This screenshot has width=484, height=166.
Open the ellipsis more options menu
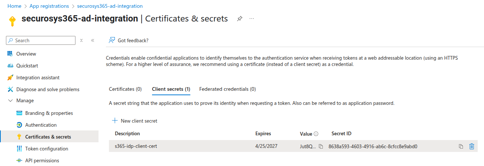[252, 19]
